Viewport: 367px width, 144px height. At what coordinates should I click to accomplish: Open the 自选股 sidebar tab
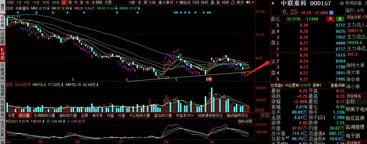(x=2, y=90)
